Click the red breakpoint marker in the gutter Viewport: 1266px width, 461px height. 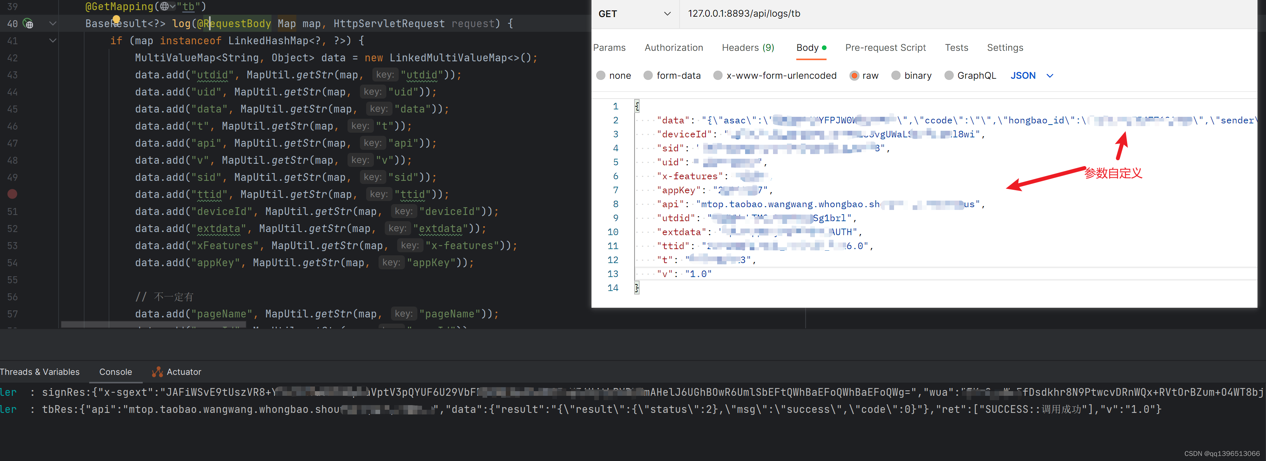click(12, 194)
